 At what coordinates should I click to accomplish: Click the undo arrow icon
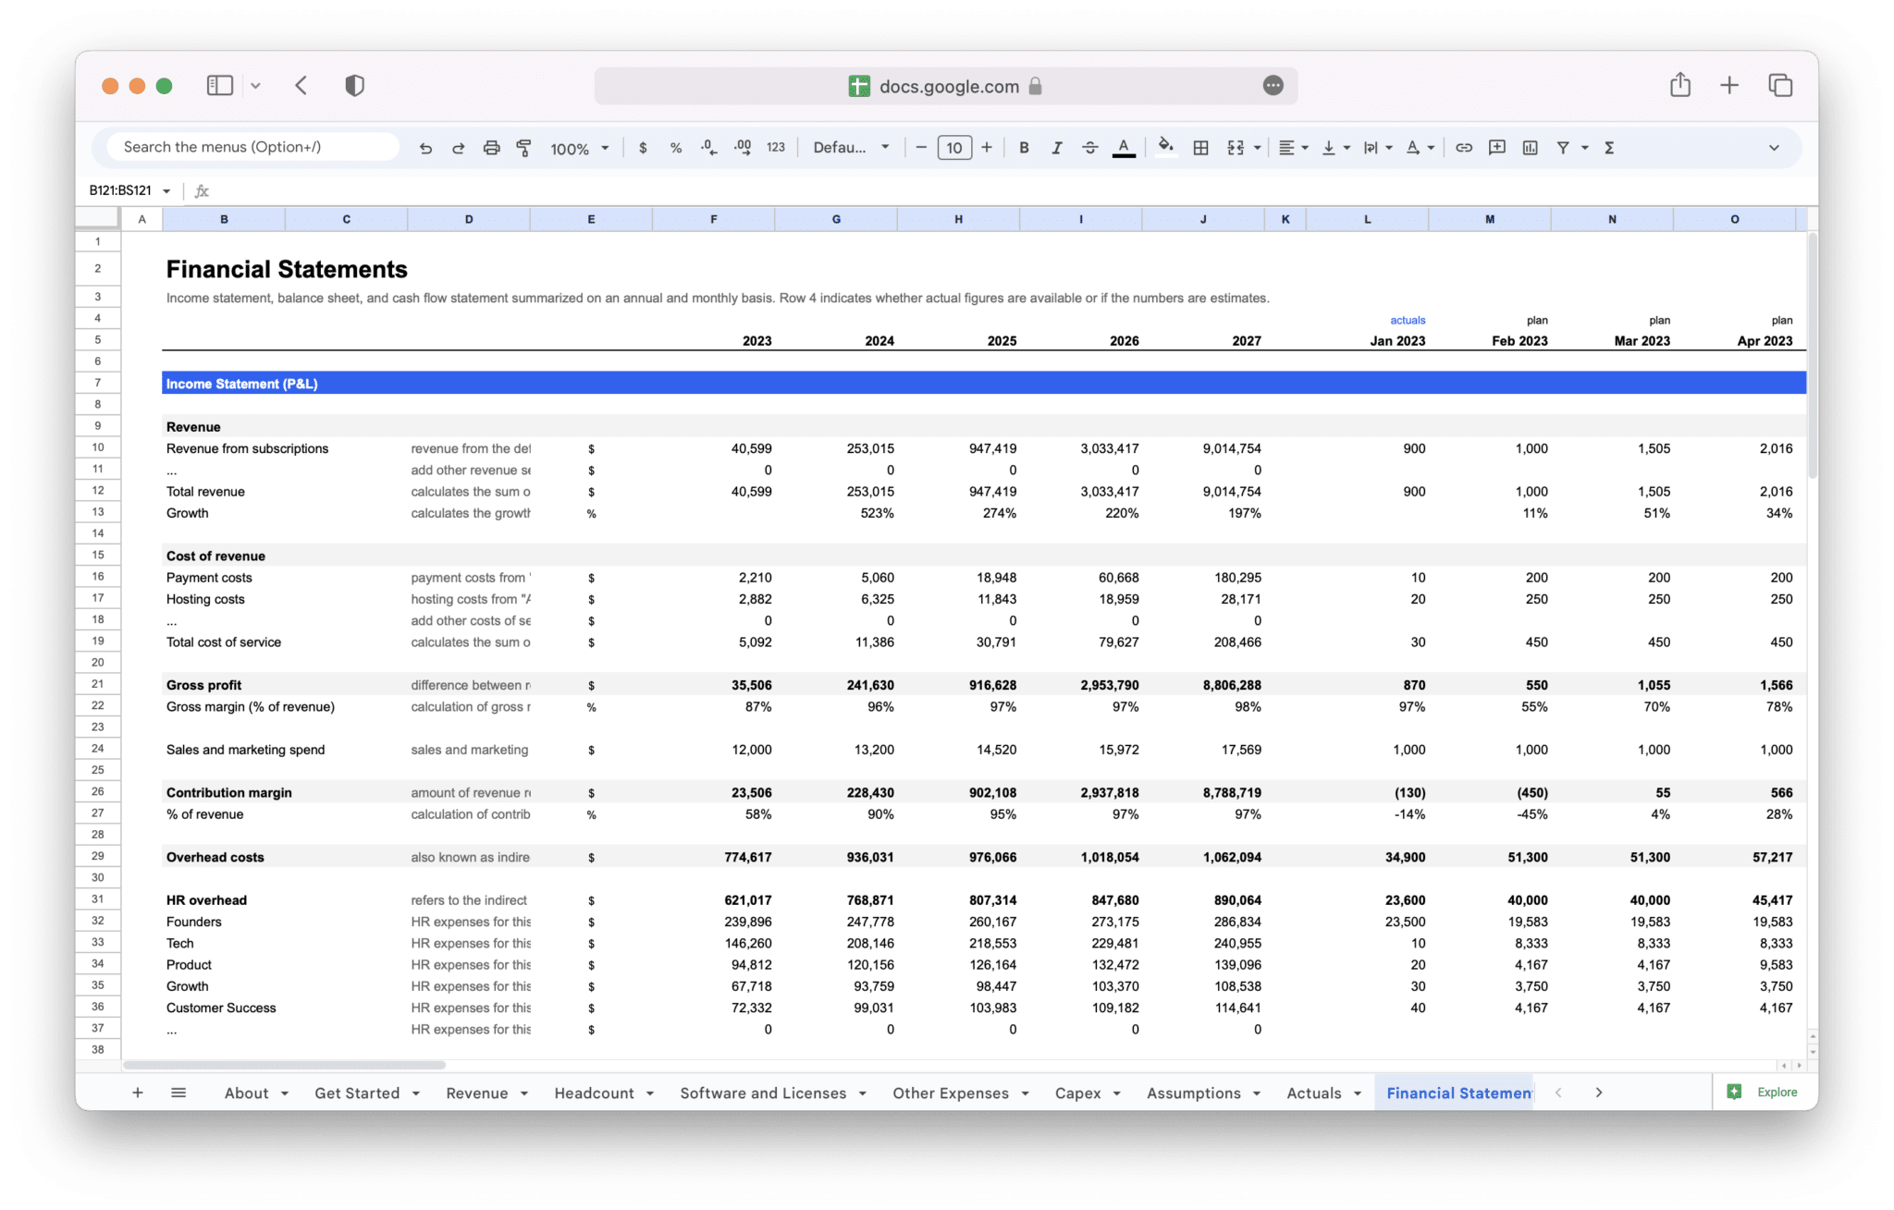(x=424, y=146)
